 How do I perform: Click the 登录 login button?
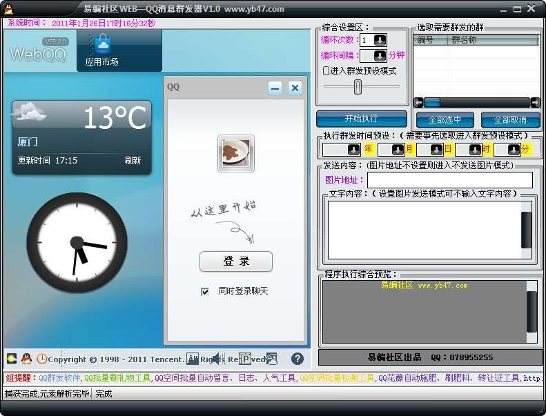point(236,261)
